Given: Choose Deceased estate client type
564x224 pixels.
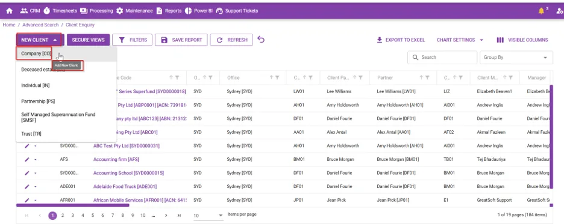Looking at the screenshot, I should (x=66, y=70).
